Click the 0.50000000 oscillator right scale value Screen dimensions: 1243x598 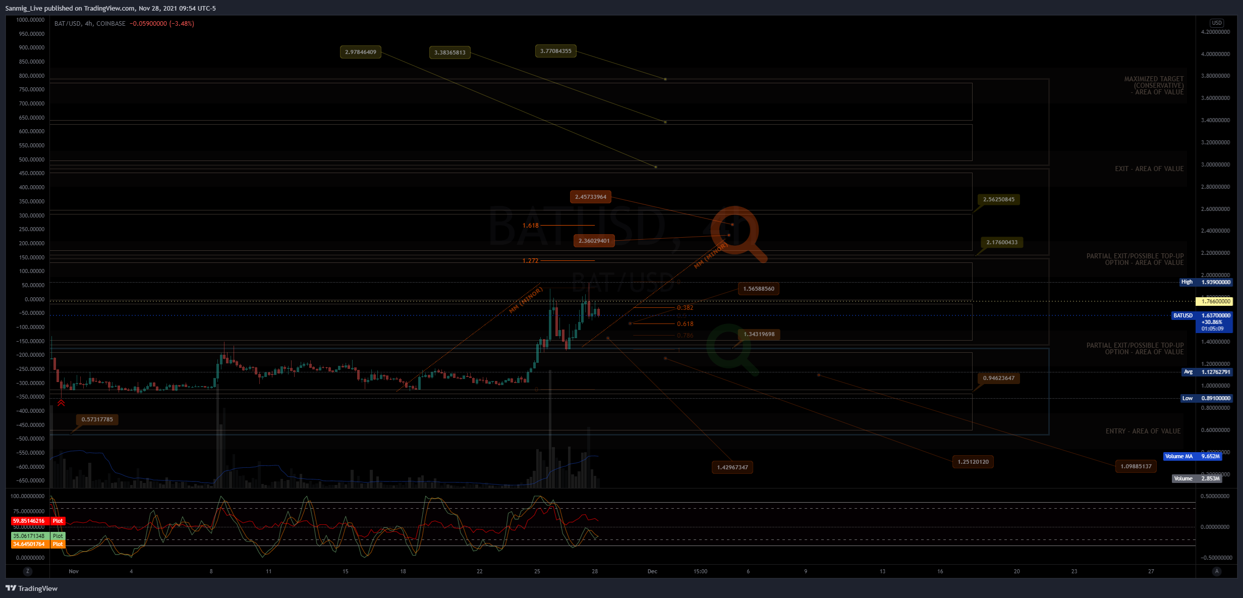(1215, 496)
